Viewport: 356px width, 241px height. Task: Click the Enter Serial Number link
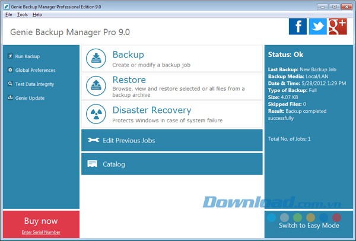(x=41, y=232)
